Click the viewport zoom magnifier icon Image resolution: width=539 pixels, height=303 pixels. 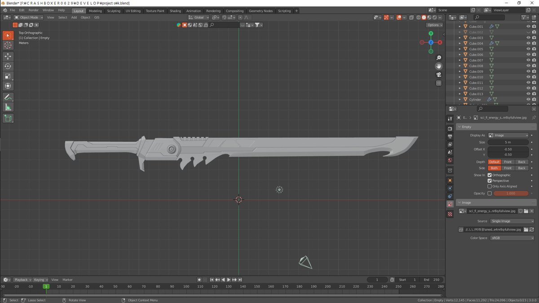(439, 57)
